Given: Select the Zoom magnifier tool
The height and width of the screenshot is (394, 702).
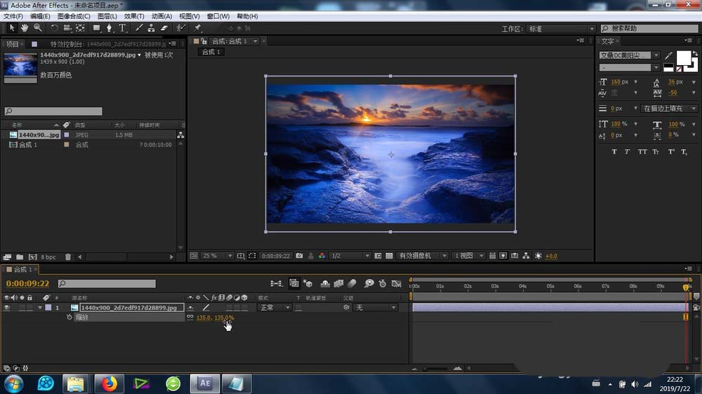Looking at the screenshot, I should [37, 28].
